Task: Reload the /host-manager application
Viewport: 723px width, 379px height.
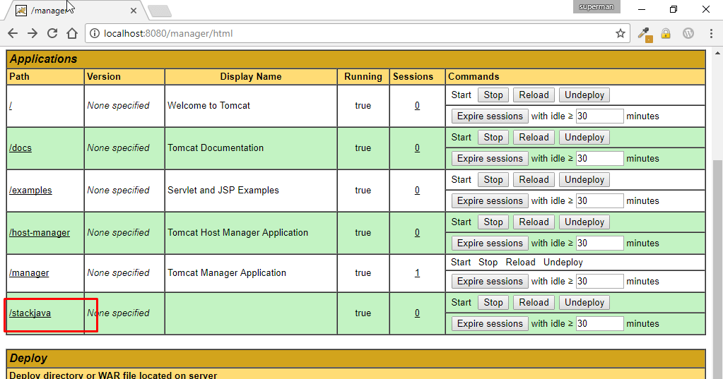Action: click(534, 222)
